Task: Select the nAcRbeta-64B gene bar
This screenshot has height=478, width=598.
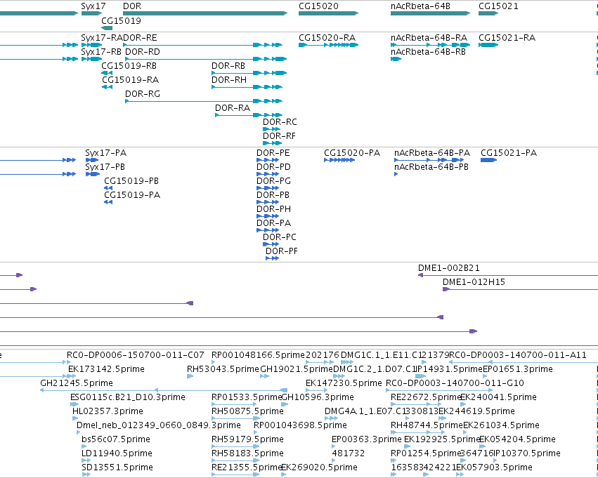Action: [430, 13]
